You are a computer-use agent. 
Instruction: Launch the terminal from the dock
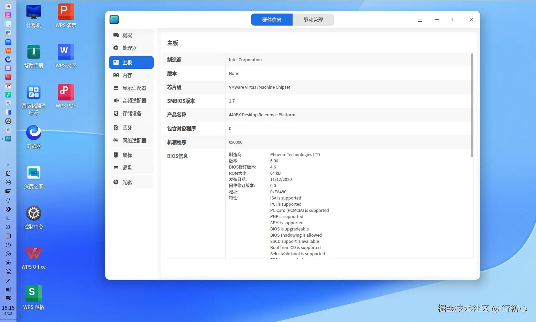[8, 77]
